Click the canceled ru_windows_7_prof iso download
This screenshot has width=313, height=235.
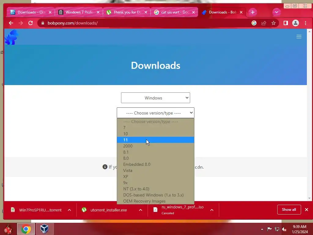pos(179,210)
